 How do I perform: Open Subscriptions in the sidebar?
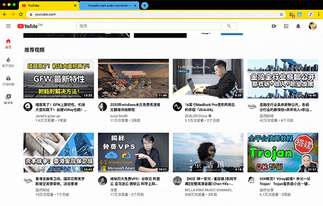pos(8,80)
